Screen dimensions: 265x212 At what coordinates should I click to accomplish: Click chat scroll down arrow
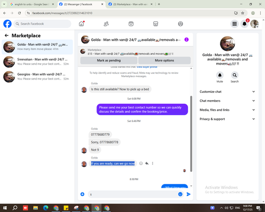point(191,186)
